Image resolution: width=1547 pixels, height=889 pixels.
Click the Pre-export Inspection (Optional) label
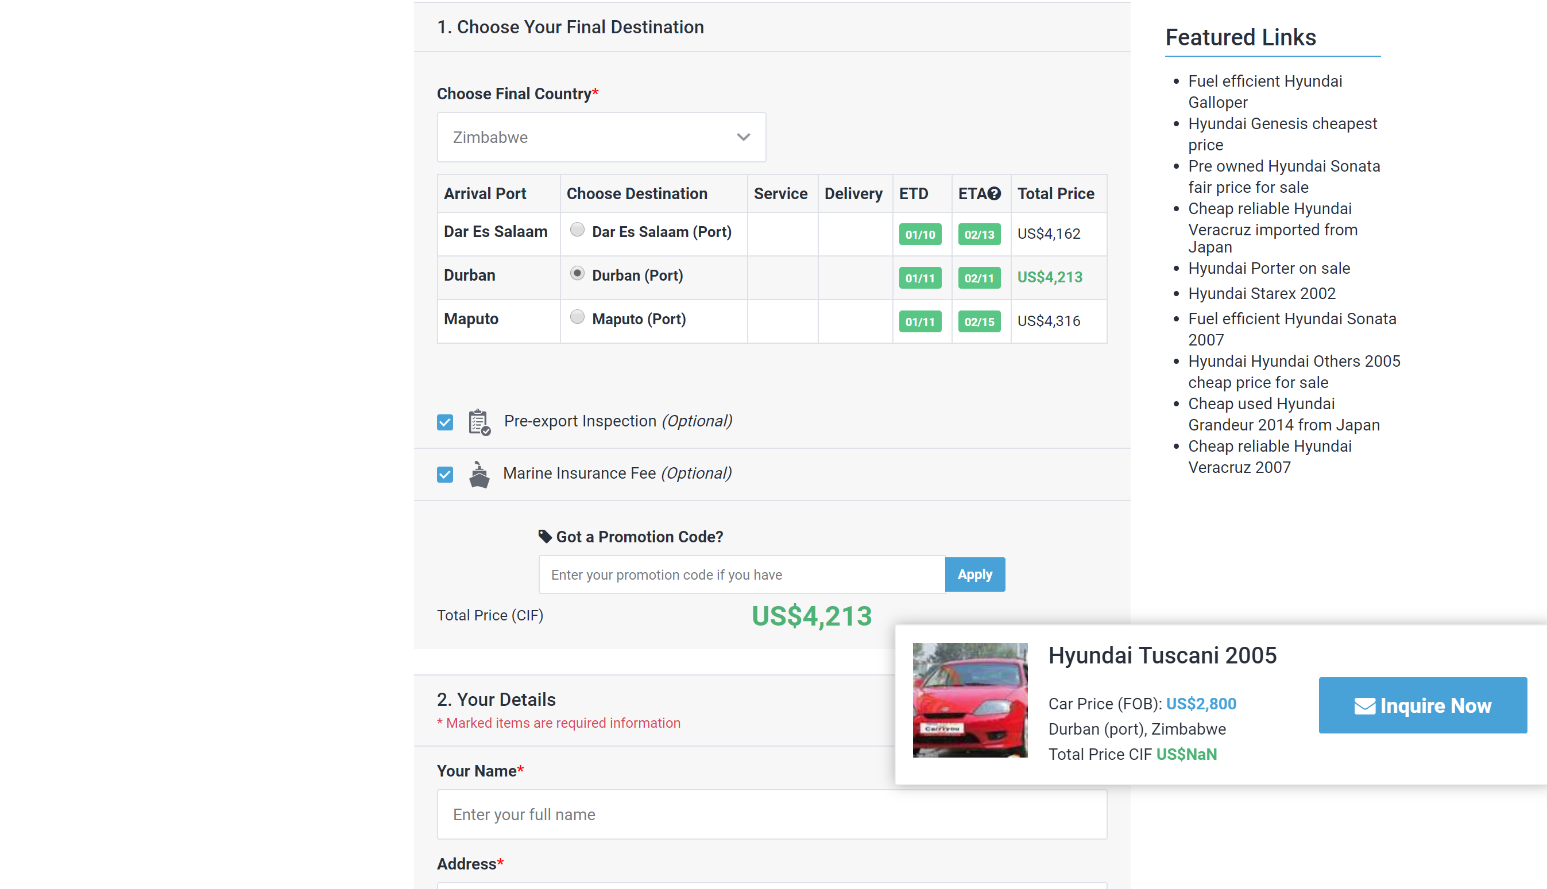pyautogui.click(x=617, y=421)
